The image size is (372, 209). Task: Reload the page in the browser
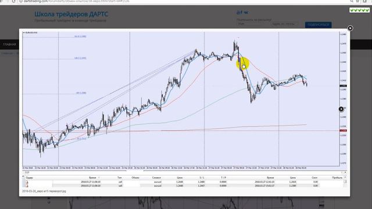point(13,1)
